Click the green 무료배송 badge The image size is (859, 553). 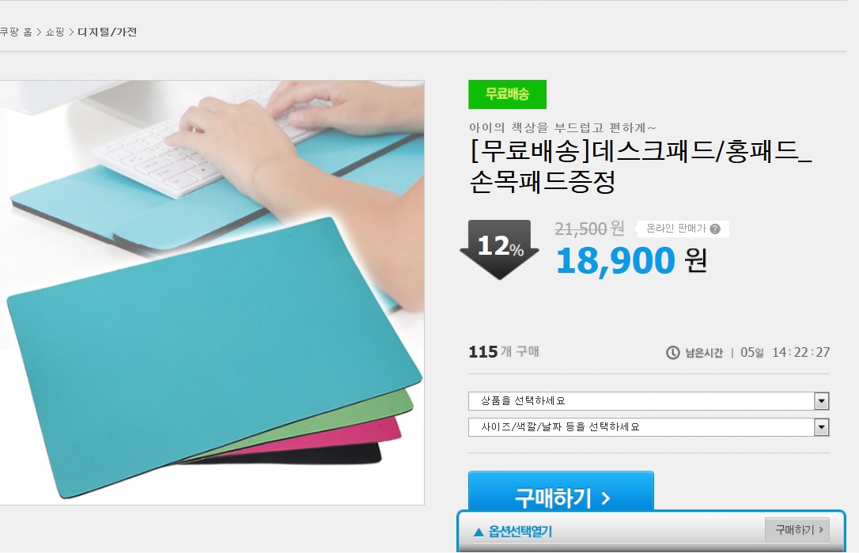(507, 94)
